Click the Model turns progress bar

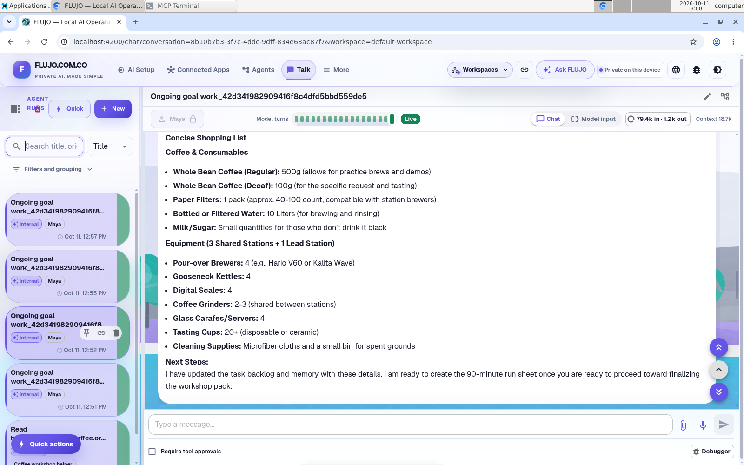point(344,119)
